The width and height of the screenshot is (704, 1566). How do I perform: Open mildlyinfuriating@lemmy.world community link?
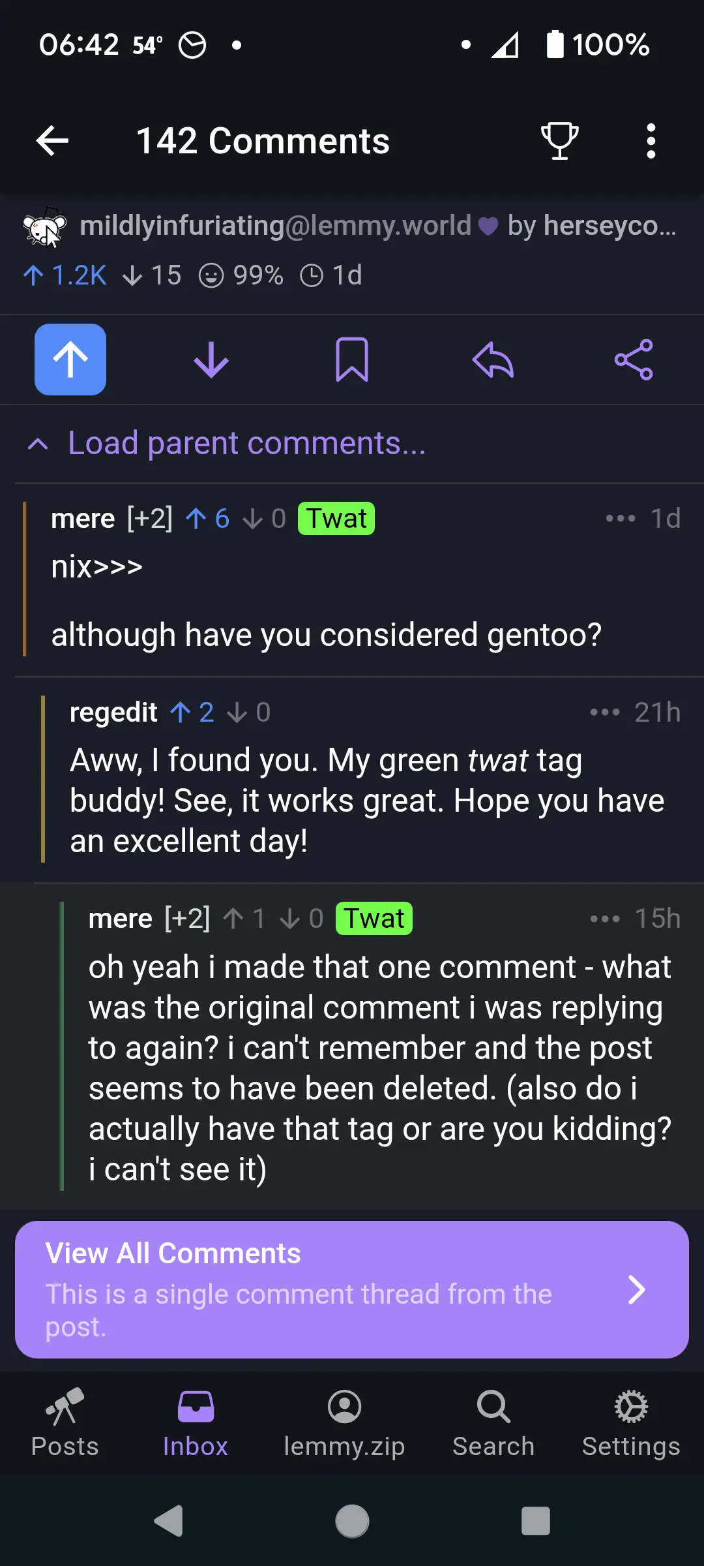click(x=275, y=226)
